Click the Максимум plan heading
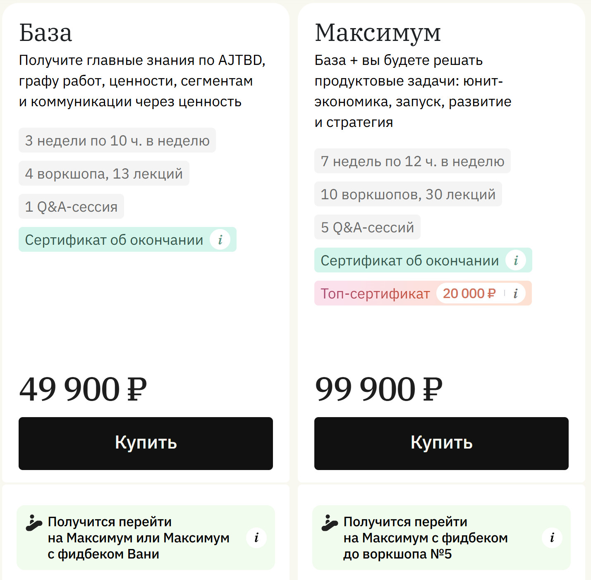Screen dimensions: 591x580 point(378,33)
